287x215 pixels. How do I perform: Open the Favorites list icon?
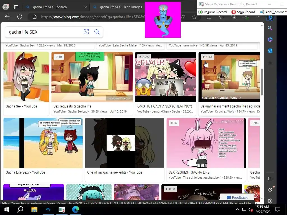(221, 17)
